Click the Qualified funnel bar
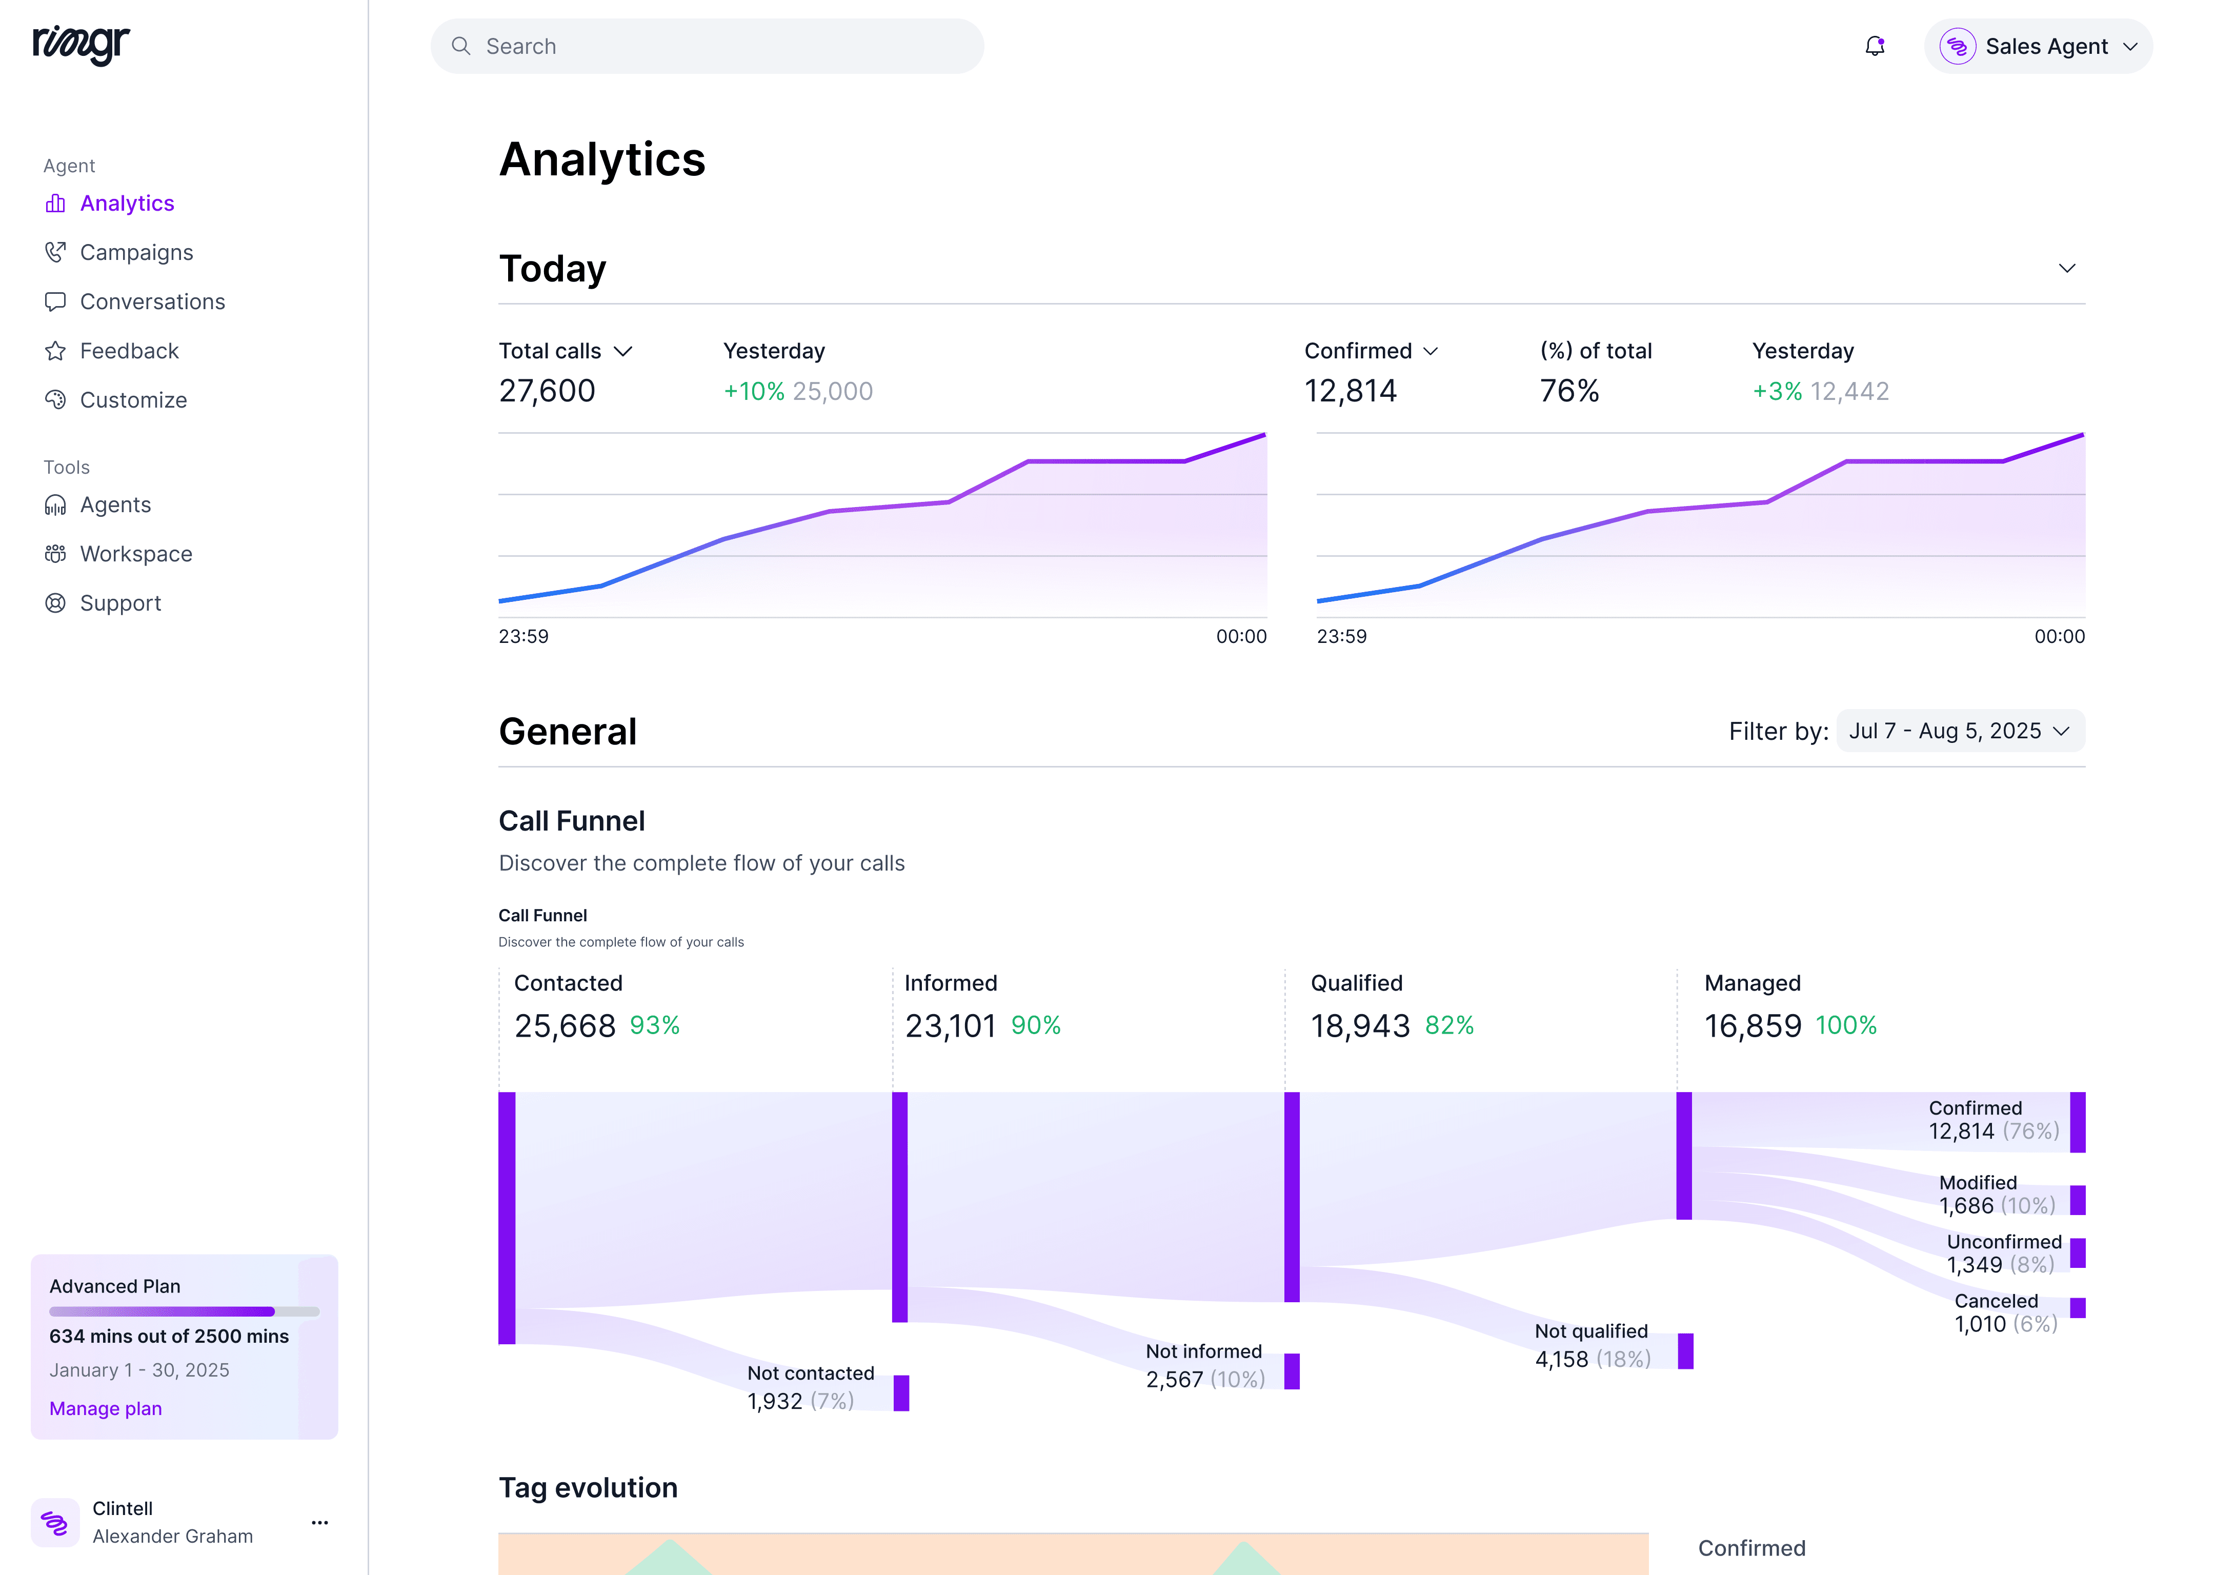Viewport: 2215px width, 1575px height. (x=1292, y=1198)
